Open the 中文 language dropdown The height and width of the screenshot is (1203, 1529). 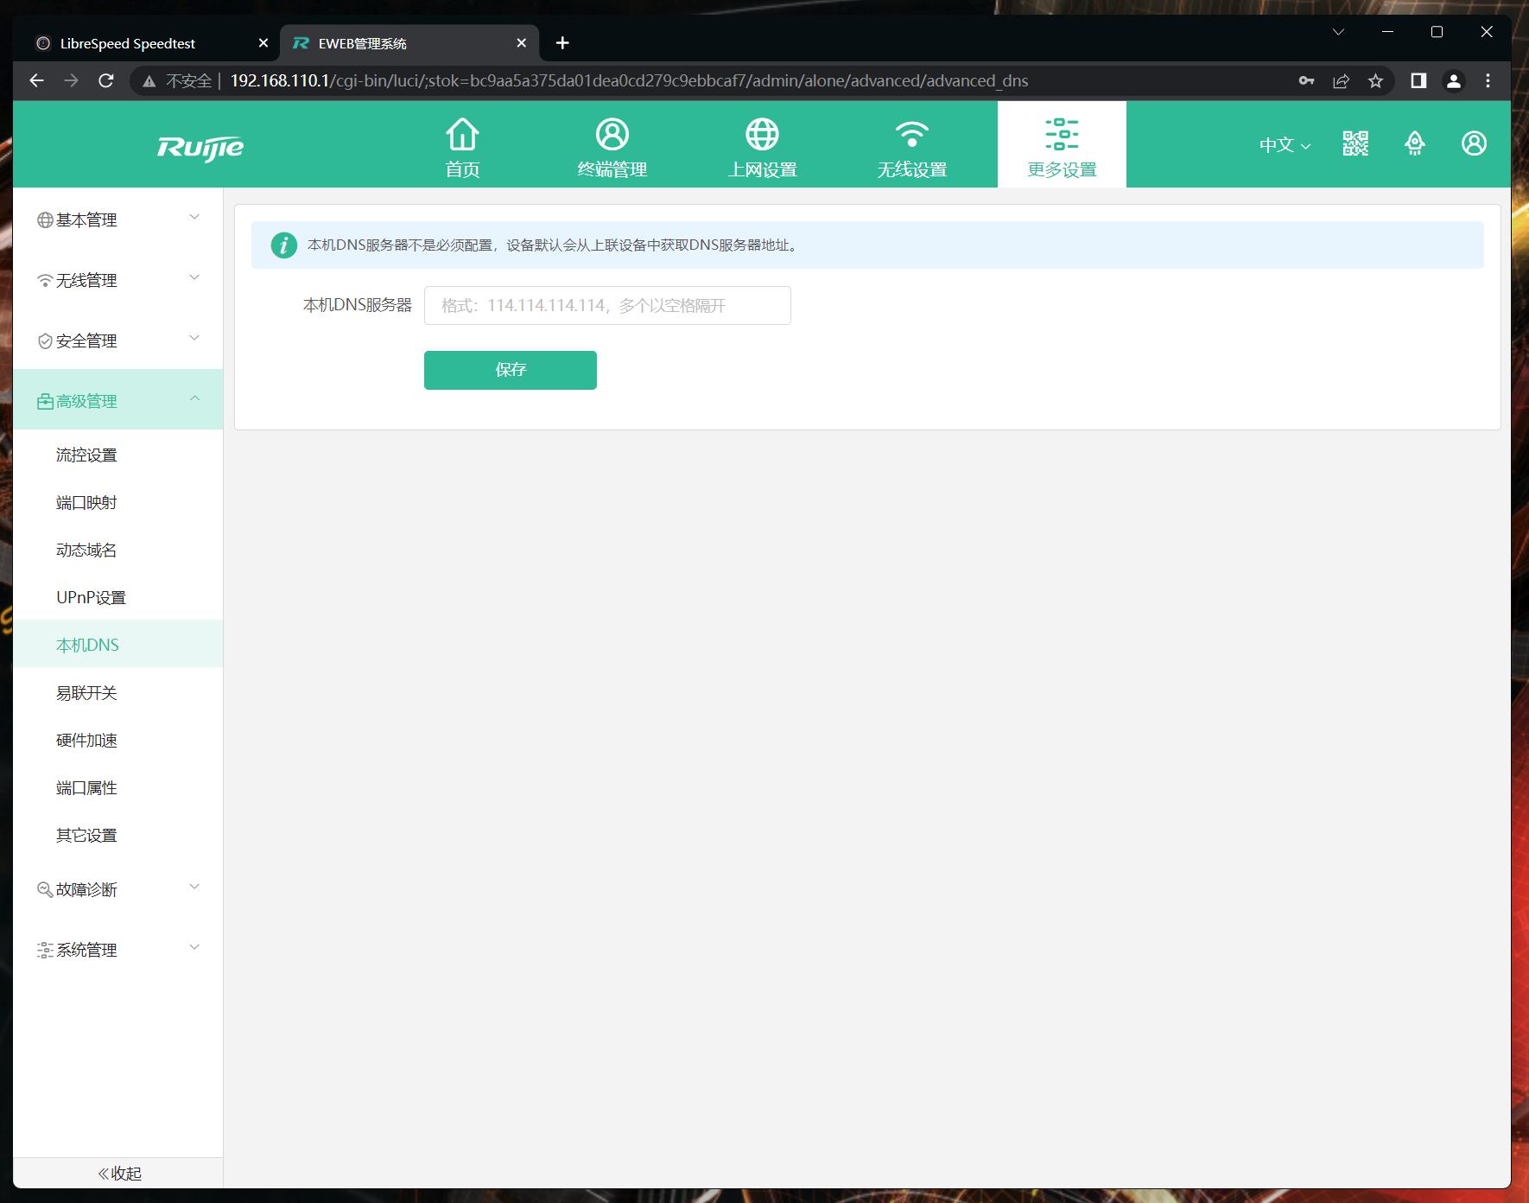click(1285, 145)
